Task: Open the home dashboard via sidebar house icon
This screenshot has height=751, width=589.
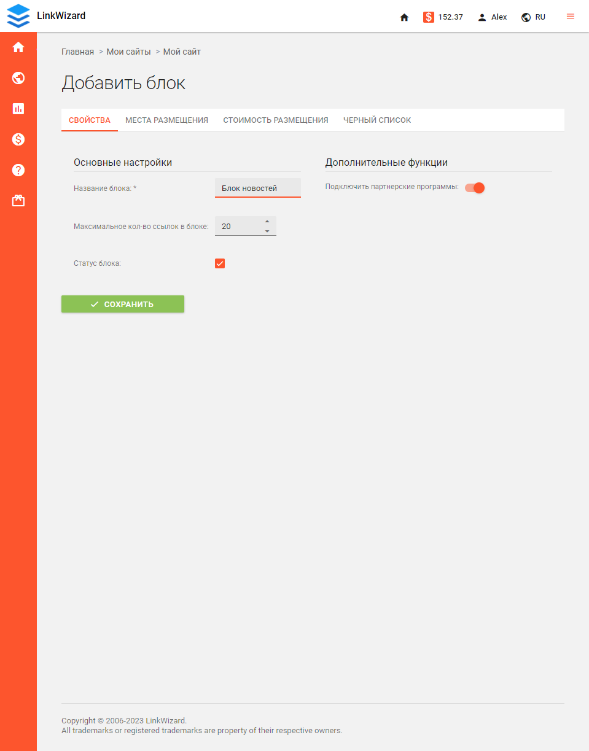Action: [18, 47]
